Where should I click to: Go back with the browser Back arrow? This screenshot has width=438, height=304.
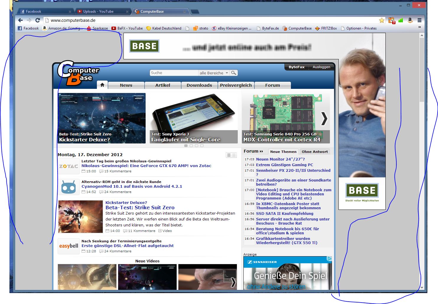click(x=20, y=20)
